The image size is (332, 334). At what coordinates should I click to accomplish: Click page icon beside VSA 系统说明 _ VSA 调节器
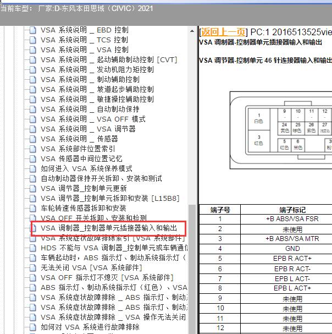pyautogui.click(x=32, y=129)
